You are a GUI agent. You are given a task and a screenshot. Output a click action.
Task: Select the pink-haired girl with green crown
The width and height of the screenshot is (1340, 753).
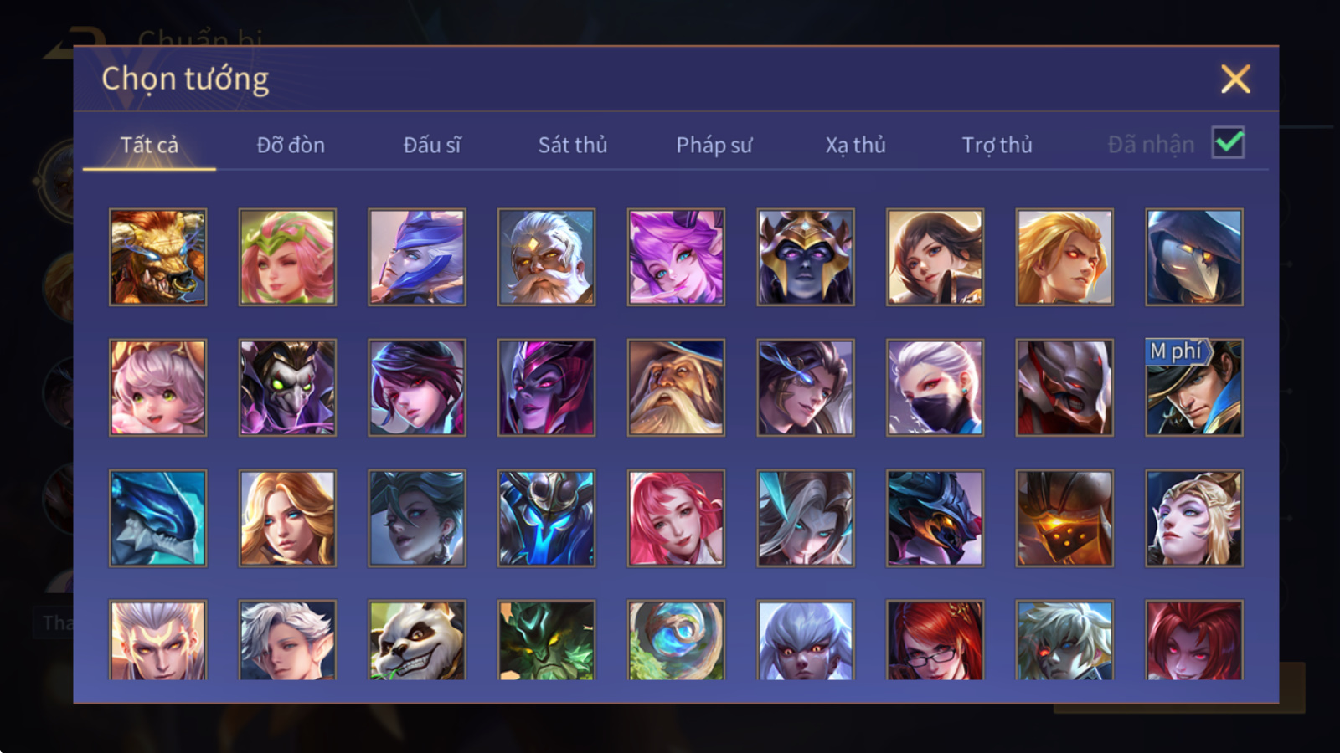click(287, 257)
